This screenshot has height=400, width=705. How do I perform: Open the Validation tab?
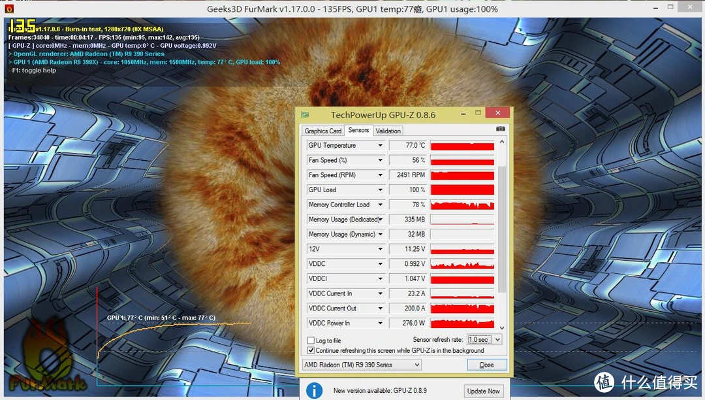click(388, 131)
